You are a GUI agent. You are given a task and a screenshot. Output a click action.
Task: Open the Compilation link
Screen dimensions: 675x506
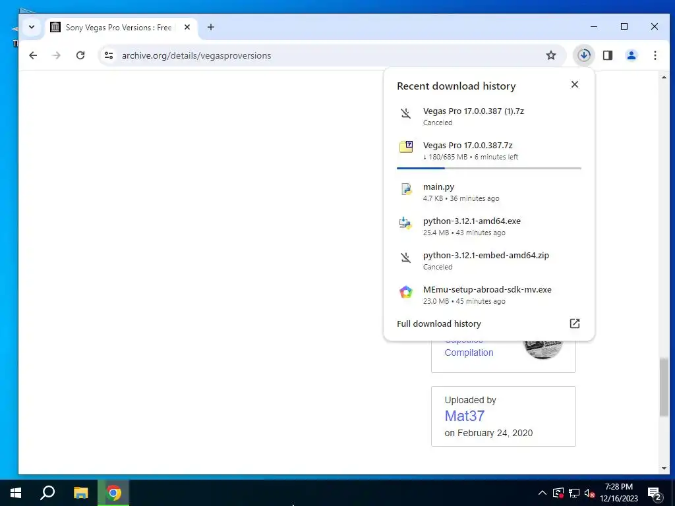click(x=469, y=352)
